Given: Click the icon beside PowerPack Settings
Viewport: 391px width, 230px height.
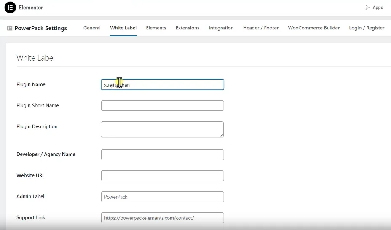Looking at the screenshot, I should (10, 28).
